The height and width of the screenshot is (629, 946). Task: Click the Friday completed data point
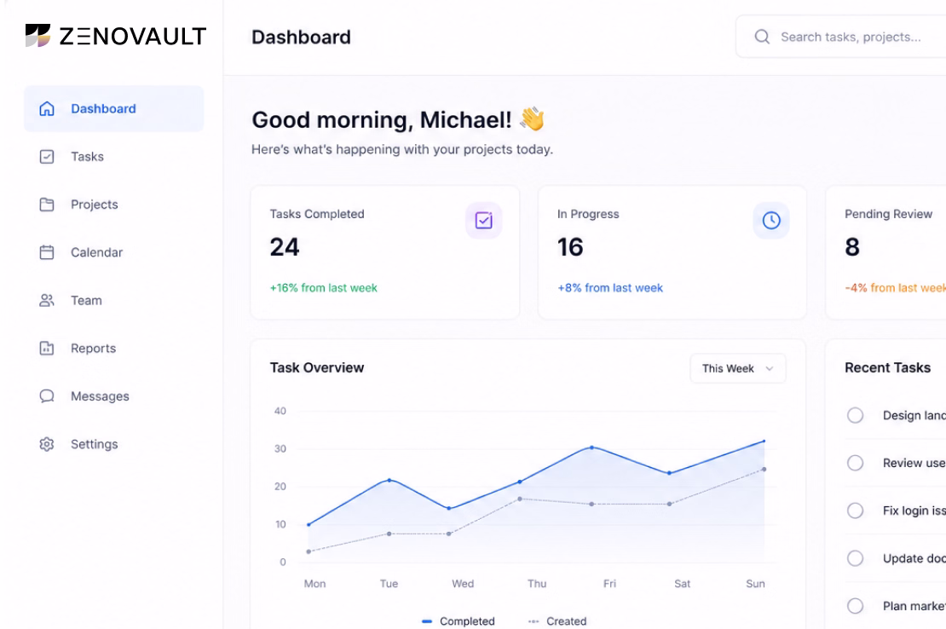(591, 447)
